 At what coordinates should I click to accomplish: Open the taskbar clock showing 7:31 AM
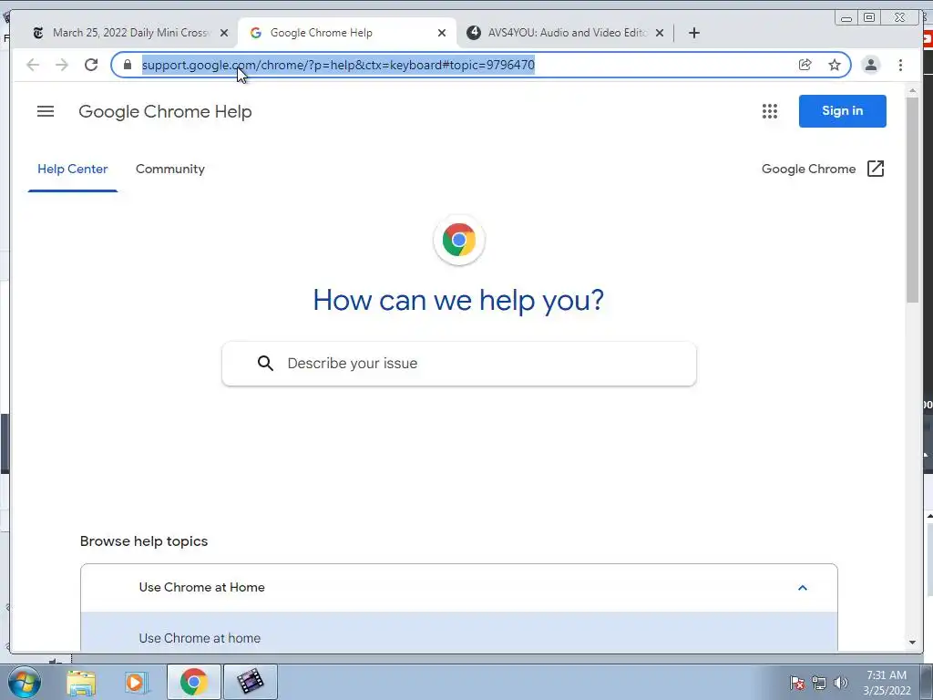[887, 683]
